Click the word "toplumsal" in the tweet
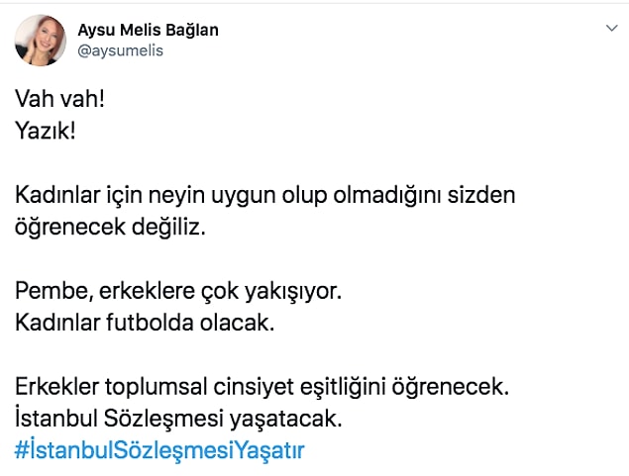This screenshot has height=476, width=629. (156, 388)
